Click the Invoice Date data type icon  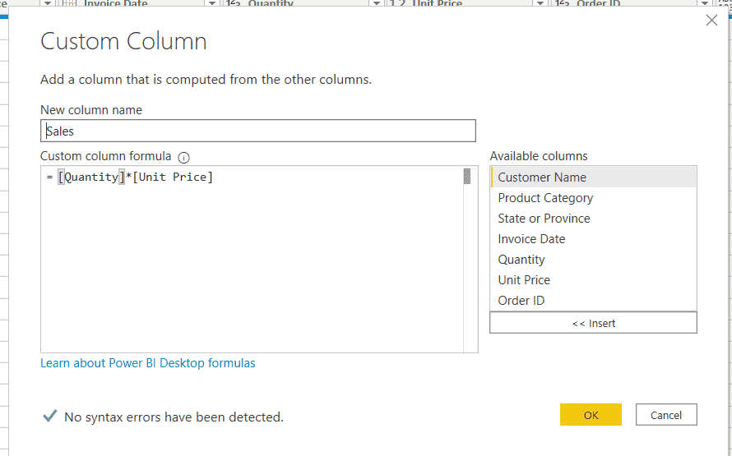tap(69, 3)
